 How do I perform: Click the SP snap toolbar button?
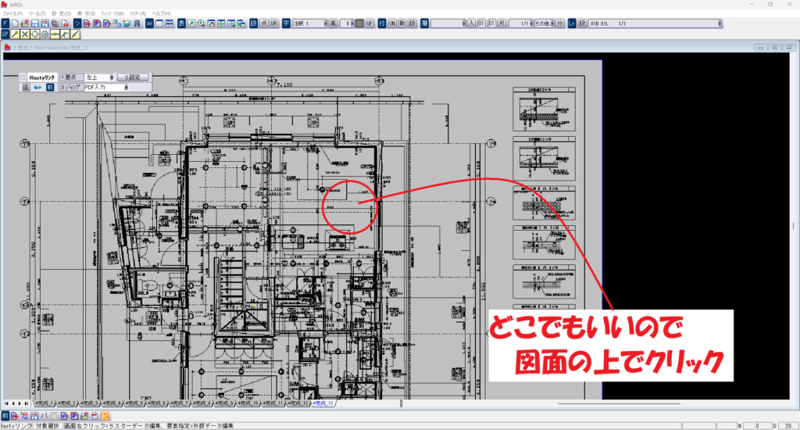click(x=5, y=34)
